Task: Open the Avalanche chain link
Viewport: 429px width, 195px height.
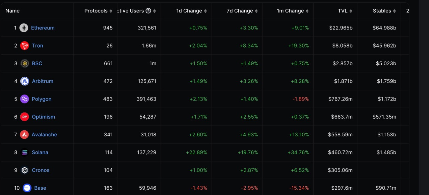Action: (x=44, y=134)
